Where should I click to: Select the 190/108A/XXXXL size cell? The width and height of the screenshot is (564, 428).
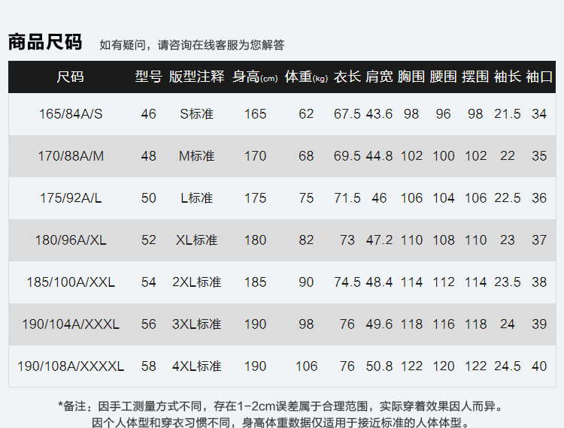click(x=71, y=366)
